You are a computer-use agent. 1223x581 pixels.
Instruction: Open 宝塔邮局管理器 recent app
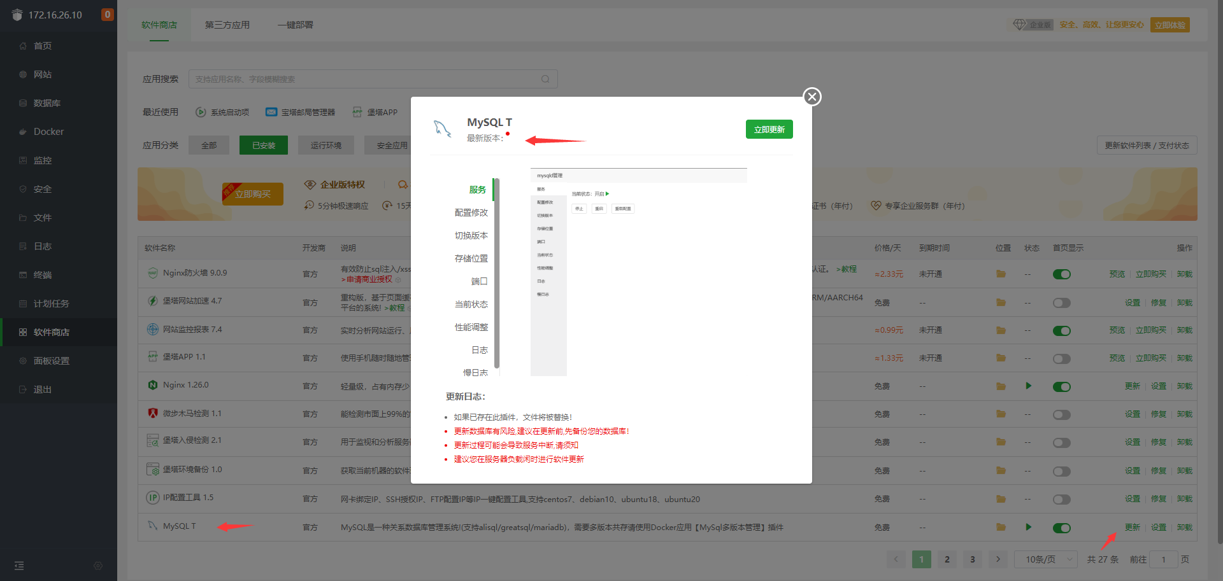[x=300, y=112]
